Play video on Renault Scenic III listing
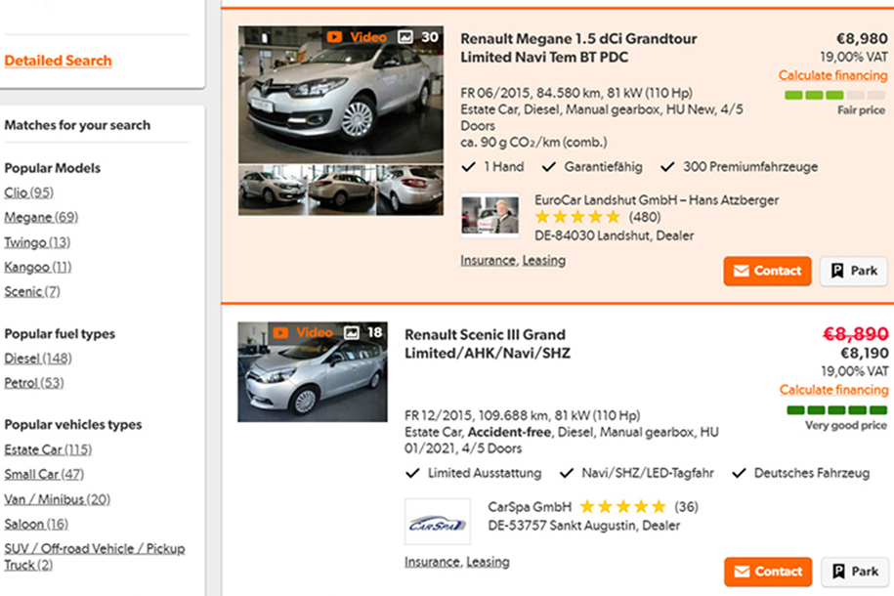 click(x=303, y=333)
